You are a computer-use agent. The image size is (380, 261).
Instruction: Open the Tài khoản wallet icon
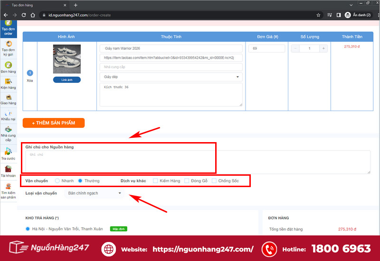pos(8,169)
